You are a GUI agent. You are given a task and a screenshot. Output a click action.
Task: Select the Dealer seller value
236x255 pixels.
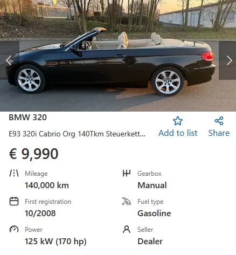[150, 242]
